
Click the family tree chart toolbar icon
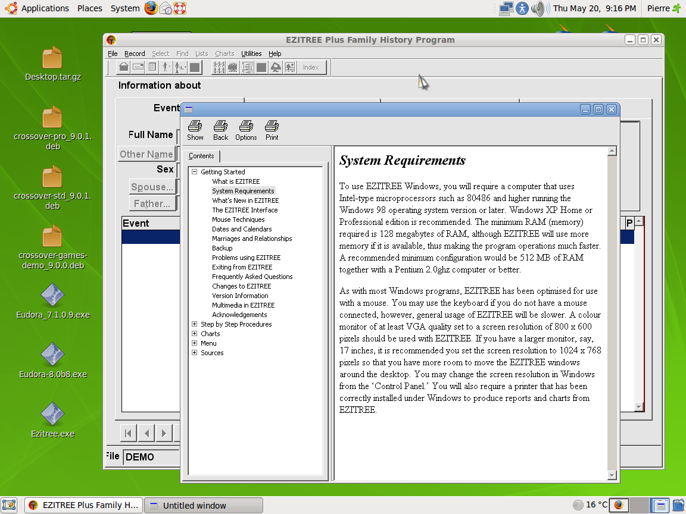[x=219, y=67]
